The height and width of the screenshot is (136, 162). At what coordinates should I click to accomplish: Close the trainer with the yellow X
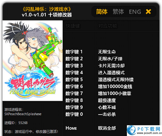(148, 12)
